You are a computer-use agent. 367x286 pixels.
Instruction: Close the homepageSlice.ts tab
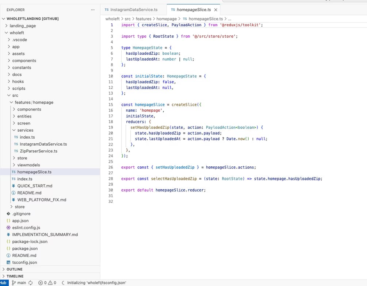(x=215, y=10)
